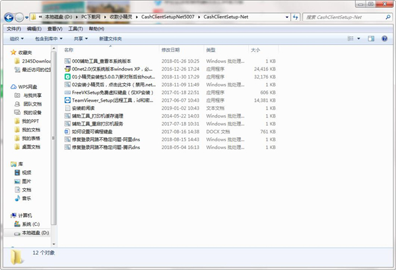Sort files by 类型 column header

[211, 50]
